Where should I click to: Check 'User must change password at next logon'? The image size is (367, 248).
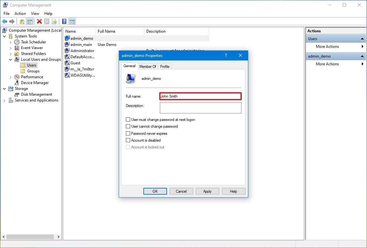[x=128, y=119]
